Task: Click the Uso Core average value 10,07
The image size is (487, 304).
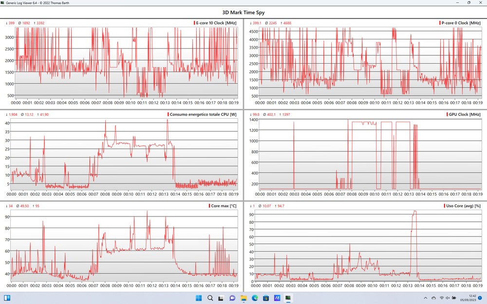Action: point(267,206)
